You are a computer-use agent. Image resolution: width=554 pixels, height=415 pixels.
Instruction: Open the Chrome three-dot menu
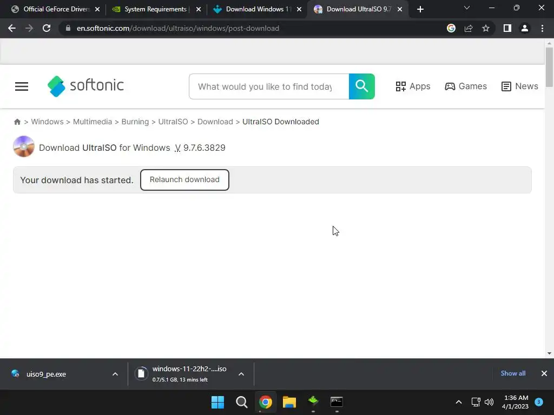tap(542, 28)
